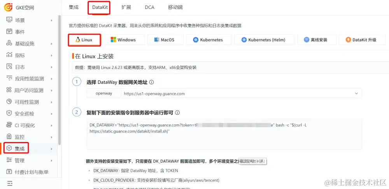Click the https://us1-openway.guance.com address field
Image resolution: width=389 pixels, height=189 pixels.
tap(242, 93)
